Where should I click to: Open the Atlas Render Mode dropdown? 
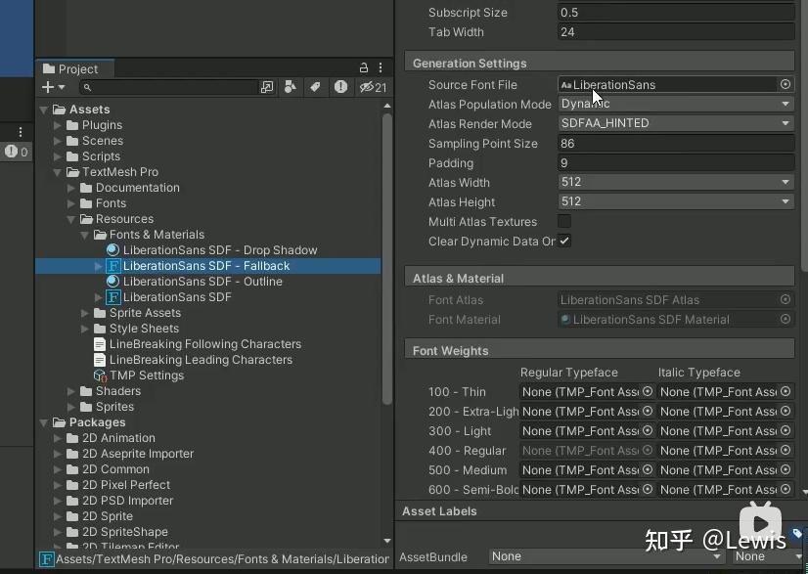tap(675, 124)
